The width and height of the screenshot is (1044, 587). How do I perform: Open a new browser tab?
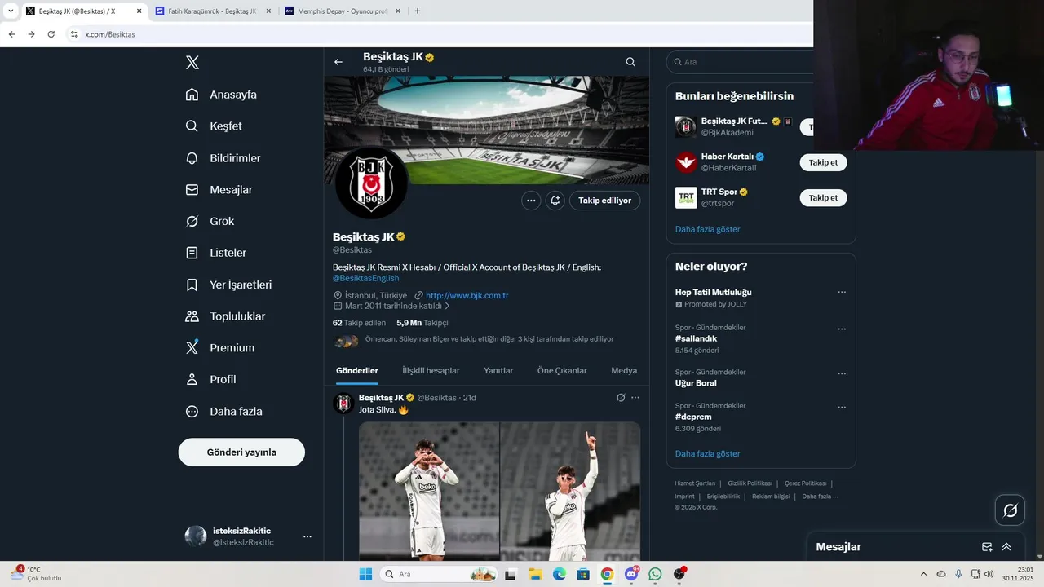pos(418,11)
